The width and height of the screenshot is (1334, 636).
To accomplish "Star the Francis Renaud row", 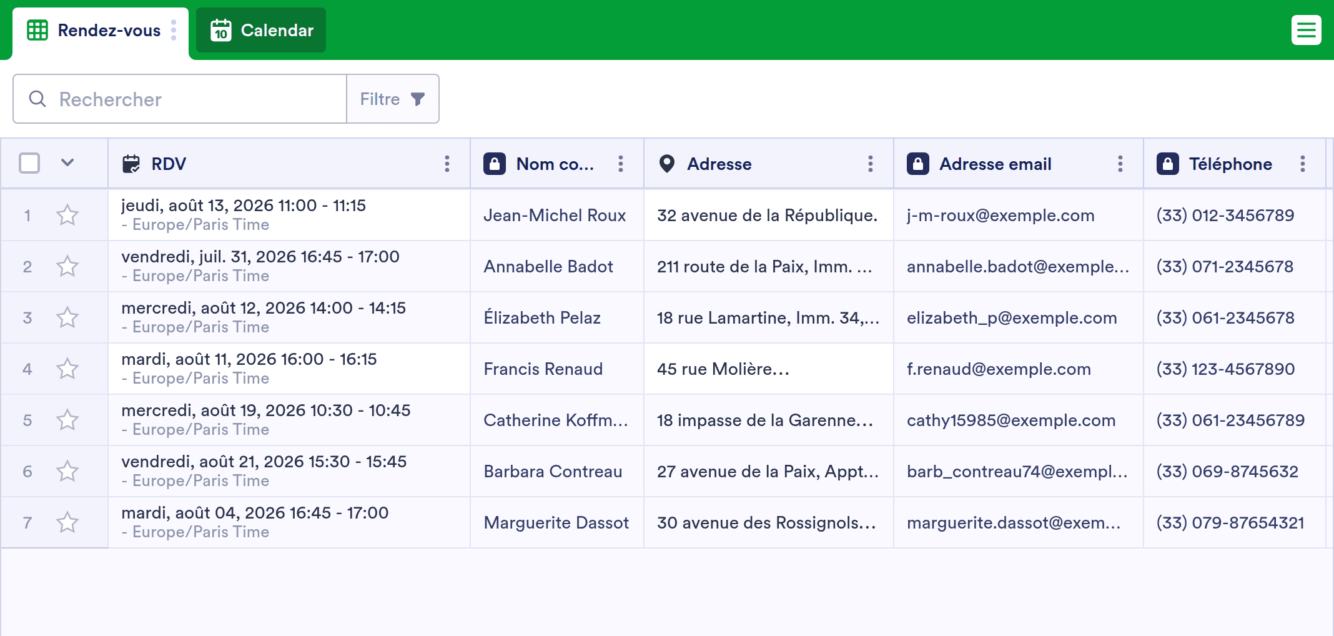I will 67,369.
